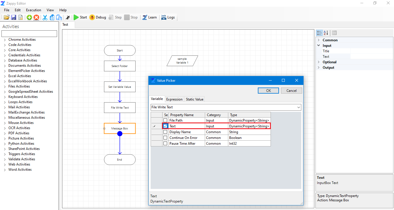
Task: Click Word Activities in the tree
Action: 20,170
